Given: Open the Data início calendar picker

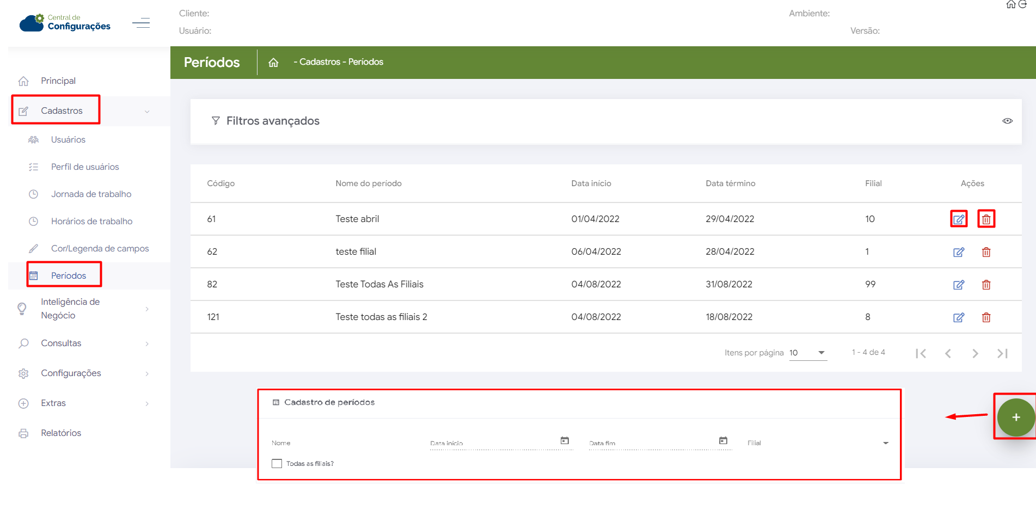Looking at the screenshot, I should (565, 441).
